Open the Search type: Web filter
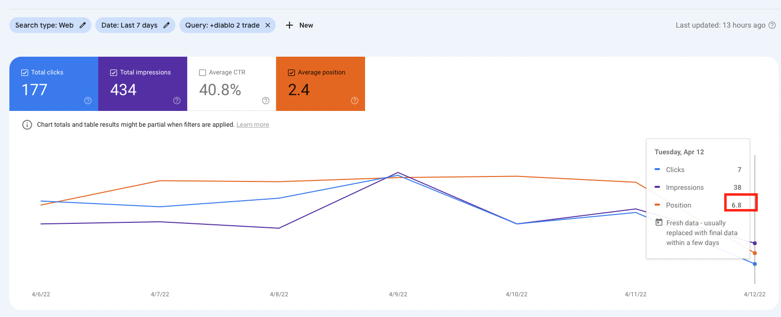Viewport: 781px width, 317px height. click(x=44, y=25)
